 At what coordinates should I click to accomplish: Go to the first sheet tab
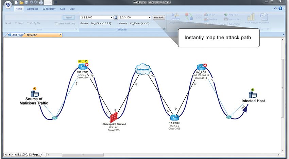point(5,155)
